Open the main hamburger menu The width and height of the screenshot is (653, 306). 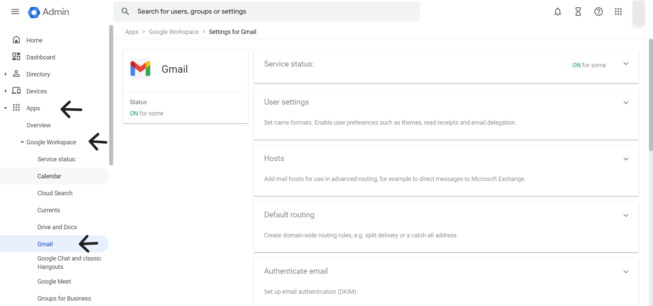pos(15,12)
